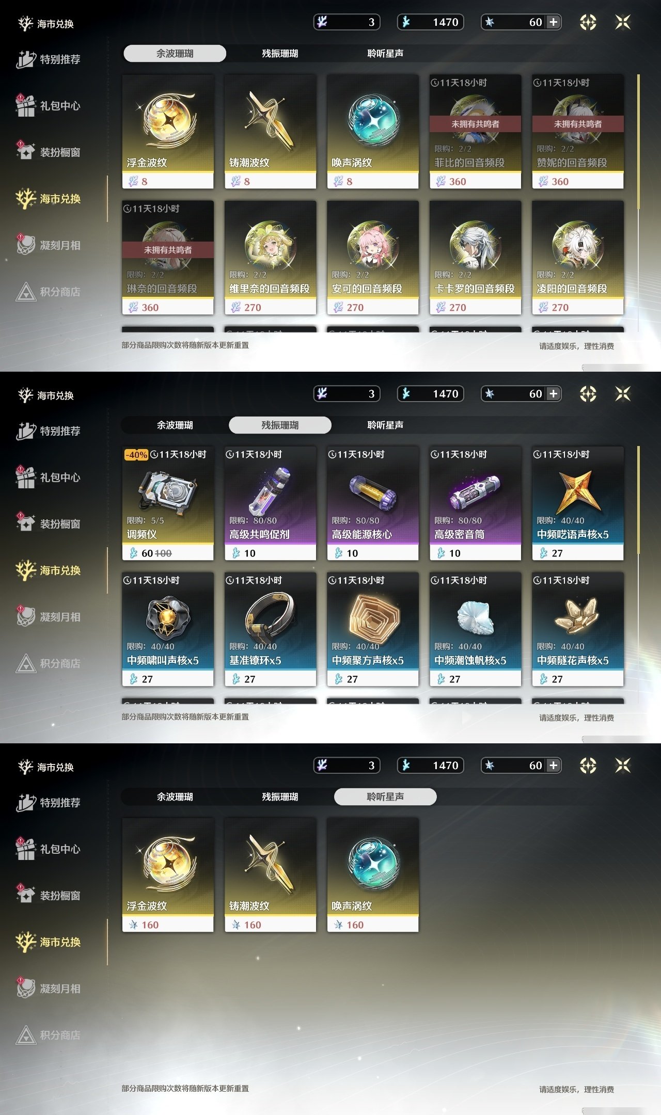This screenshot has width=661, height=1115.
Task: Pick the 高级能源核心 capsule item
Action: [x=373, y=503]
